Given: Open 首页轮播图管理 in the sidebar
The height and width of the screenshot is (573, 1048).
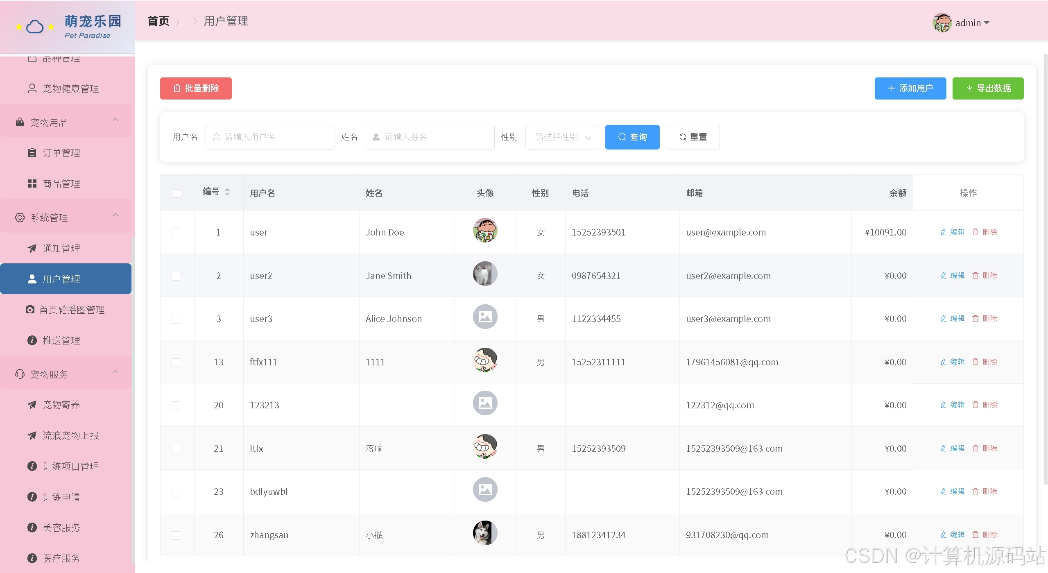Looking at the screenshot, I should pyautogui.click(x=66, y=310).
